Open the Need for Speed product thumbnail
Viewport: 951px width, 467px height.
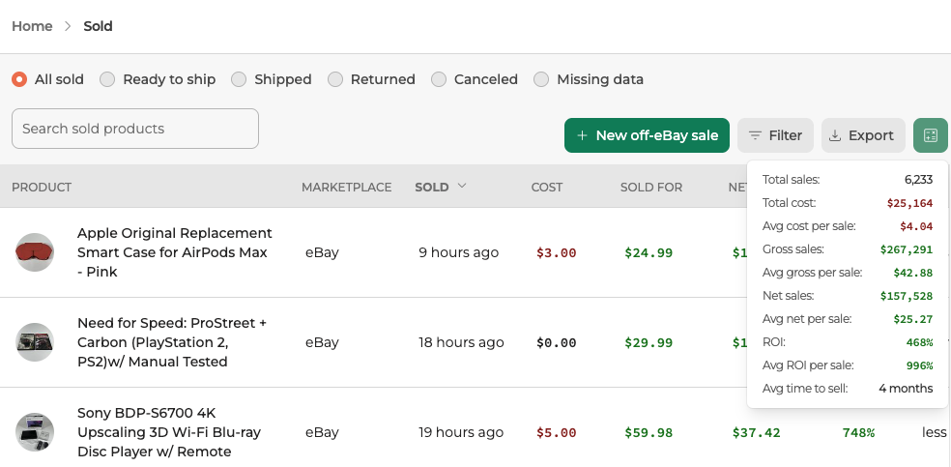click(x=35, y=342)
